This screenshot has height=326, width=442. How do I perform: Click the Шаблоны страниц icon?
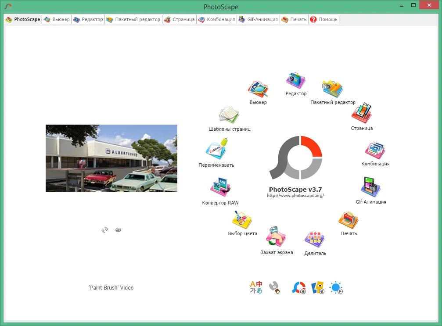pos(229,115)
